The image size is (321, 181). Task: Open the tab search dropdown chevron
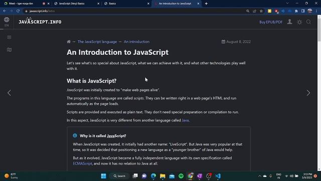click(287, 4)
